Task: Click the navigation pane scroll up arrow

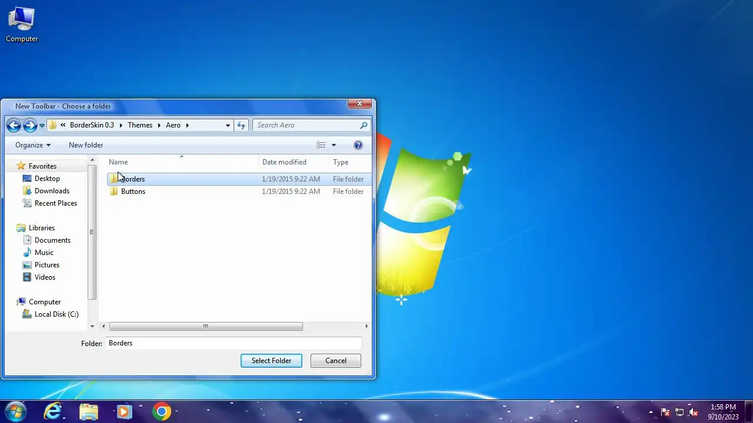Action: pos(92,160)
